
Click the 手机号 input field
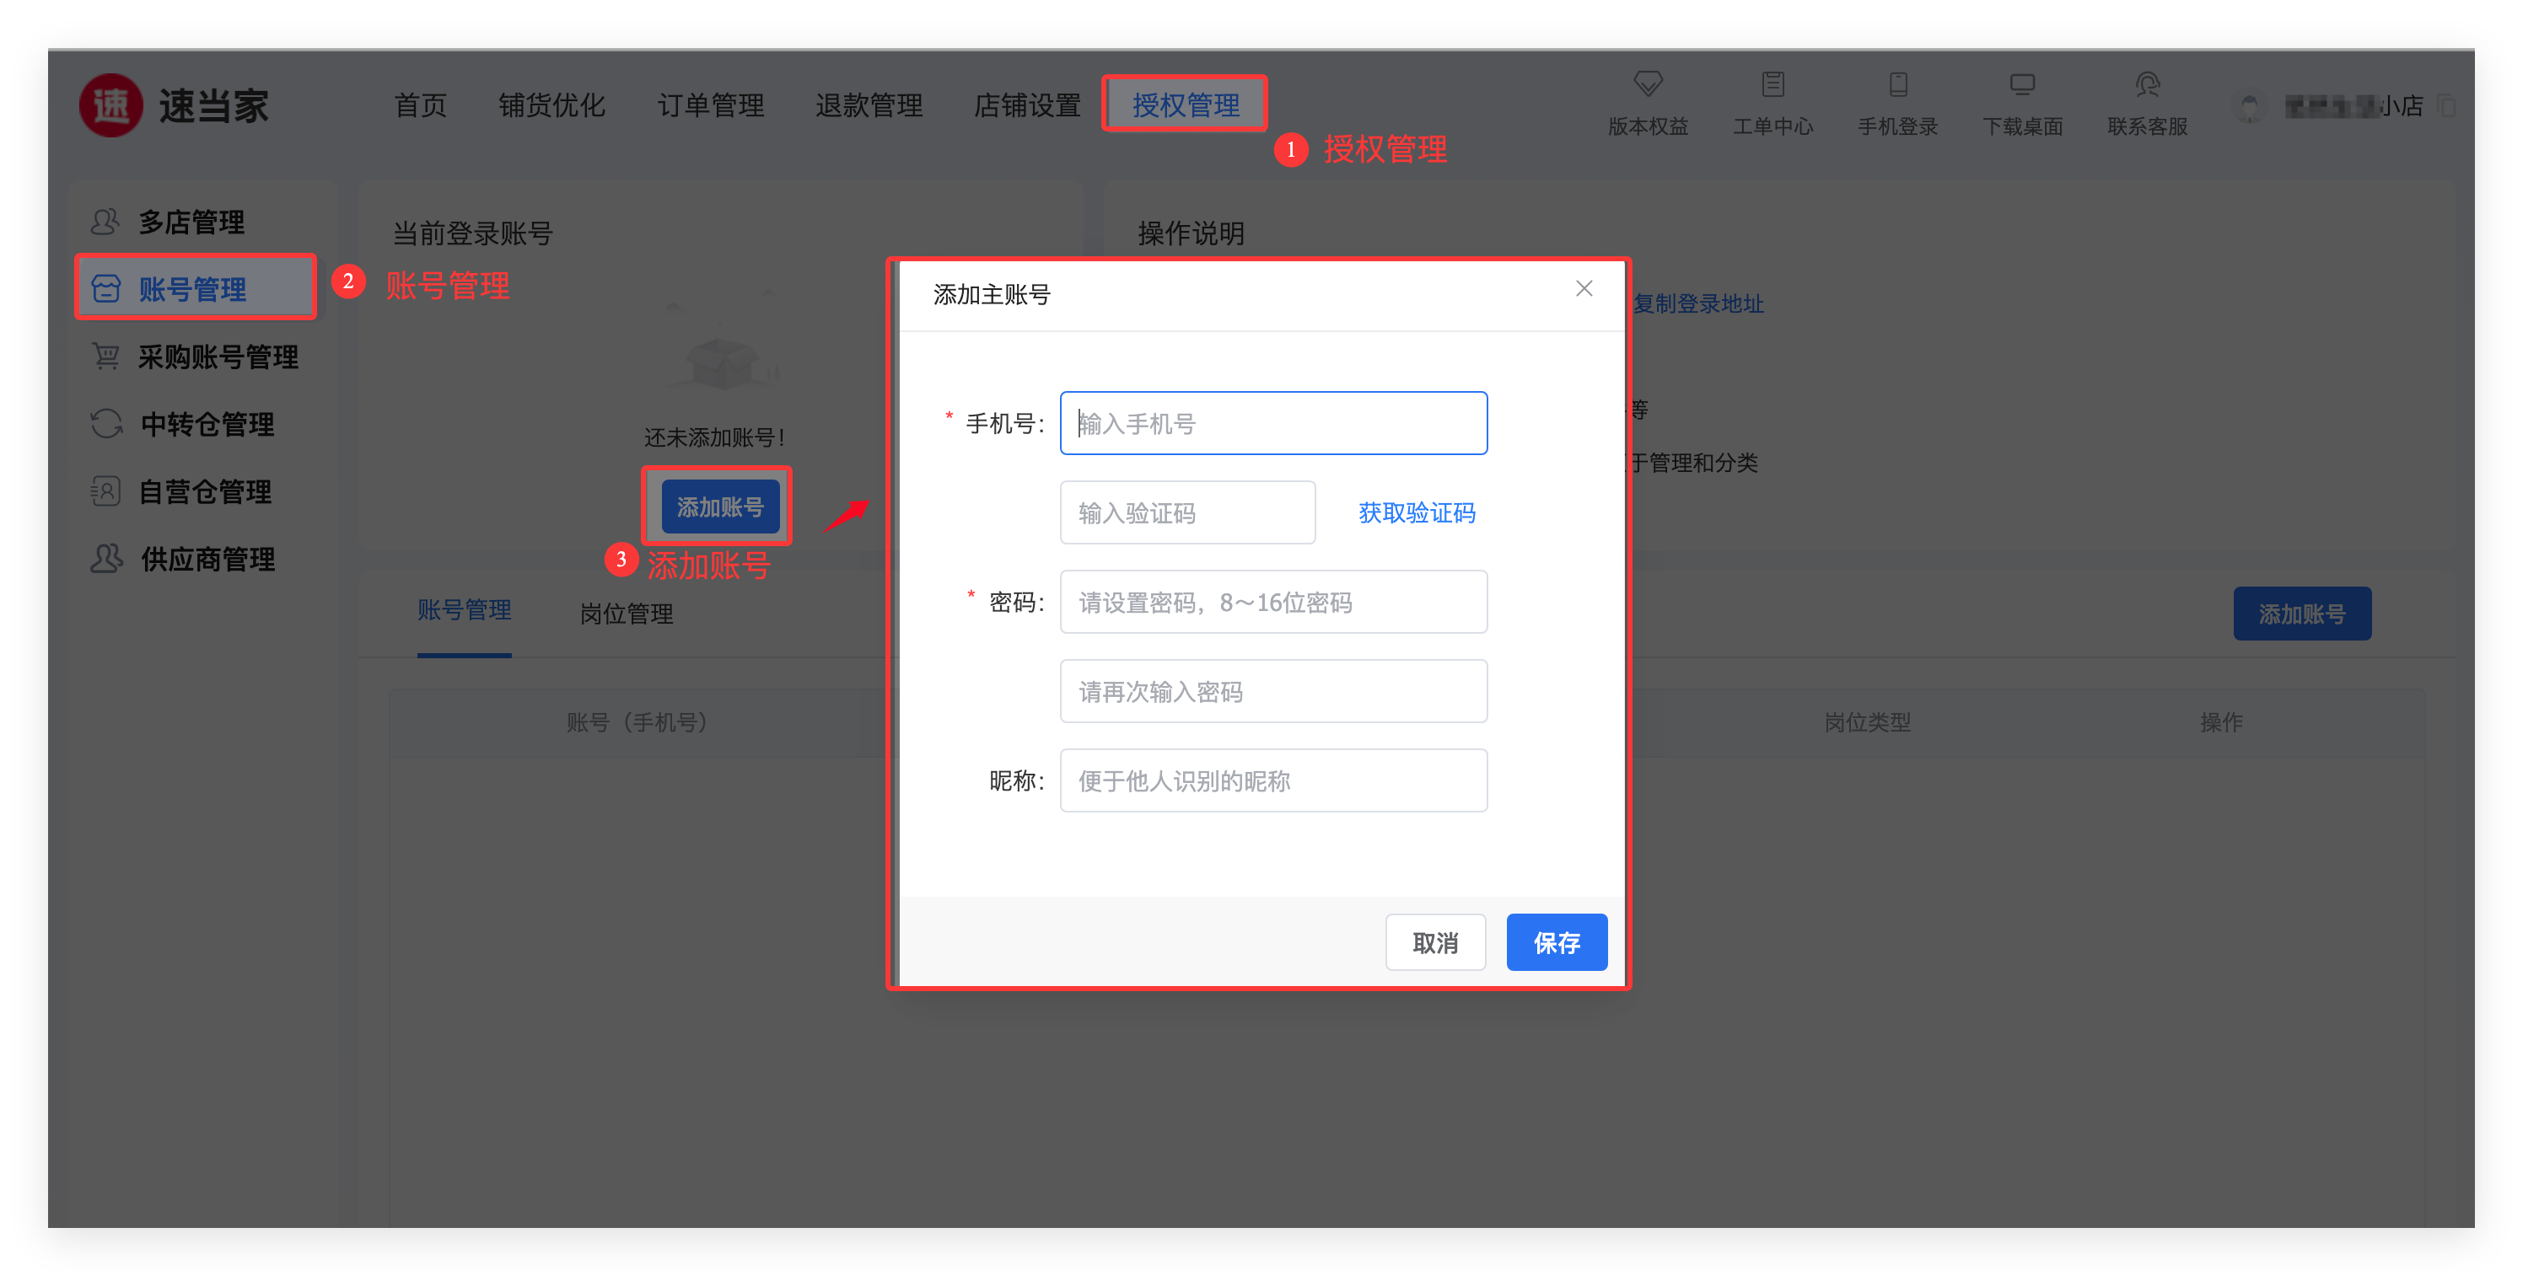(x=1272, y=424)
